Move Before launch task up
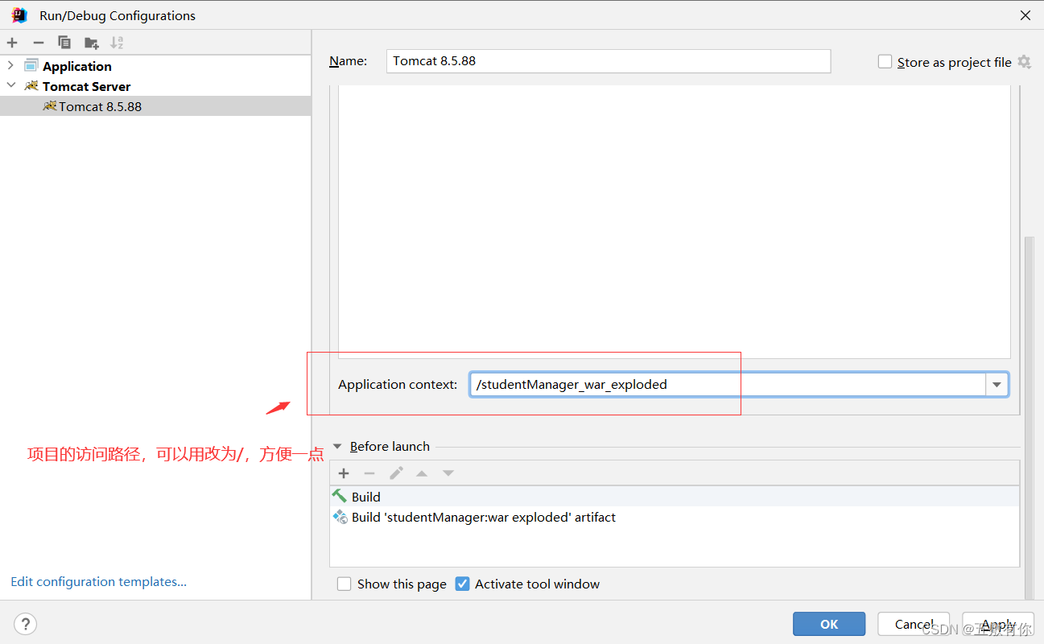The height and width of the screenshot is (644, 1044). [422, 473]
